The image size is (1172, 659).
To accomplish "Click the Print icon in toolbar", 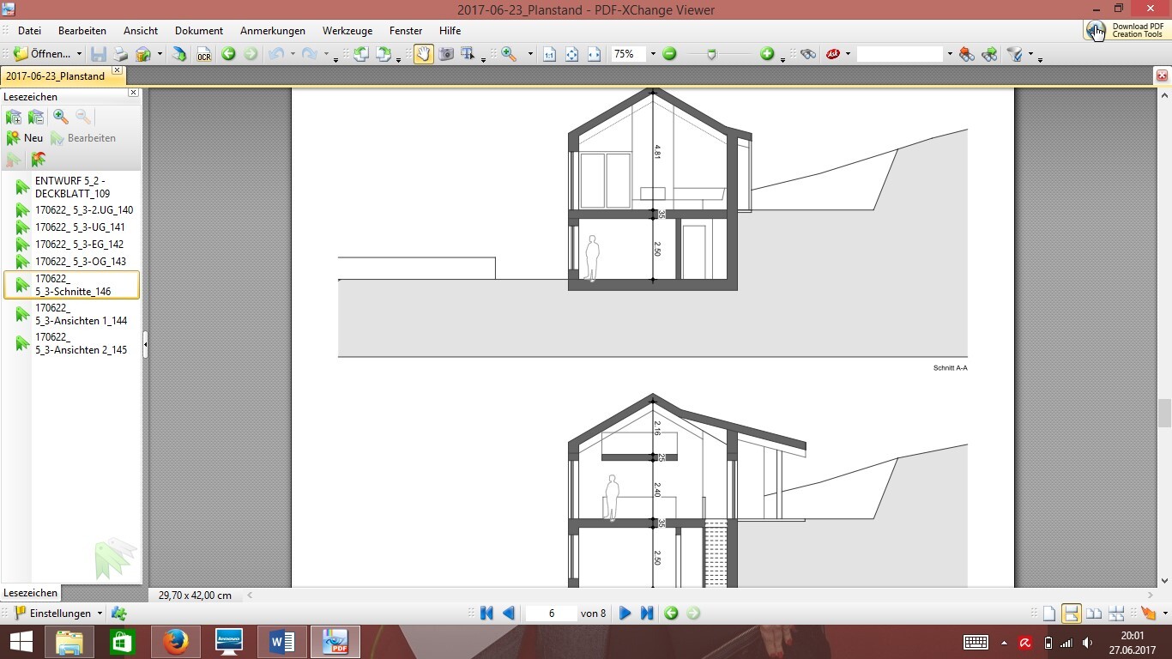I will coord(121,54).
